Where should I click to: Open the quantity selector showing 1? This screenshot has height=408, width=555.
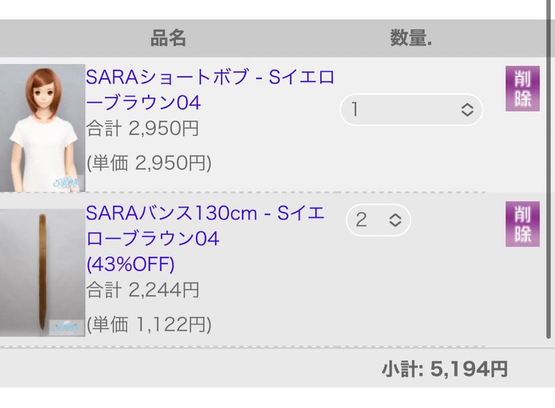point(411,109)
